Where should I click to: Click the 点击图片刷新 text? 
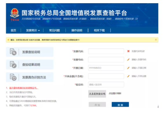click(x=115, y=93)
